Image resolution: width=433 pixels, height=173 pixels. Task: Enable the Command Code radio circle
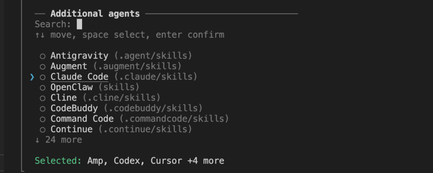coord(42,119)
